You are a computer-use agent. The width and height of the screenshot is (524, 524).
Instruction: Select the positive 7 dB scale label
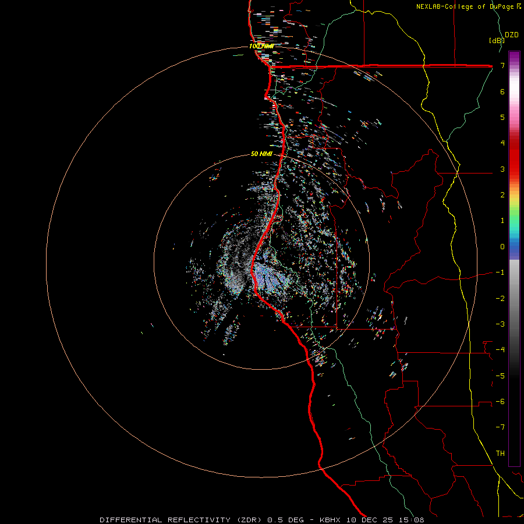tap(502, 65)
